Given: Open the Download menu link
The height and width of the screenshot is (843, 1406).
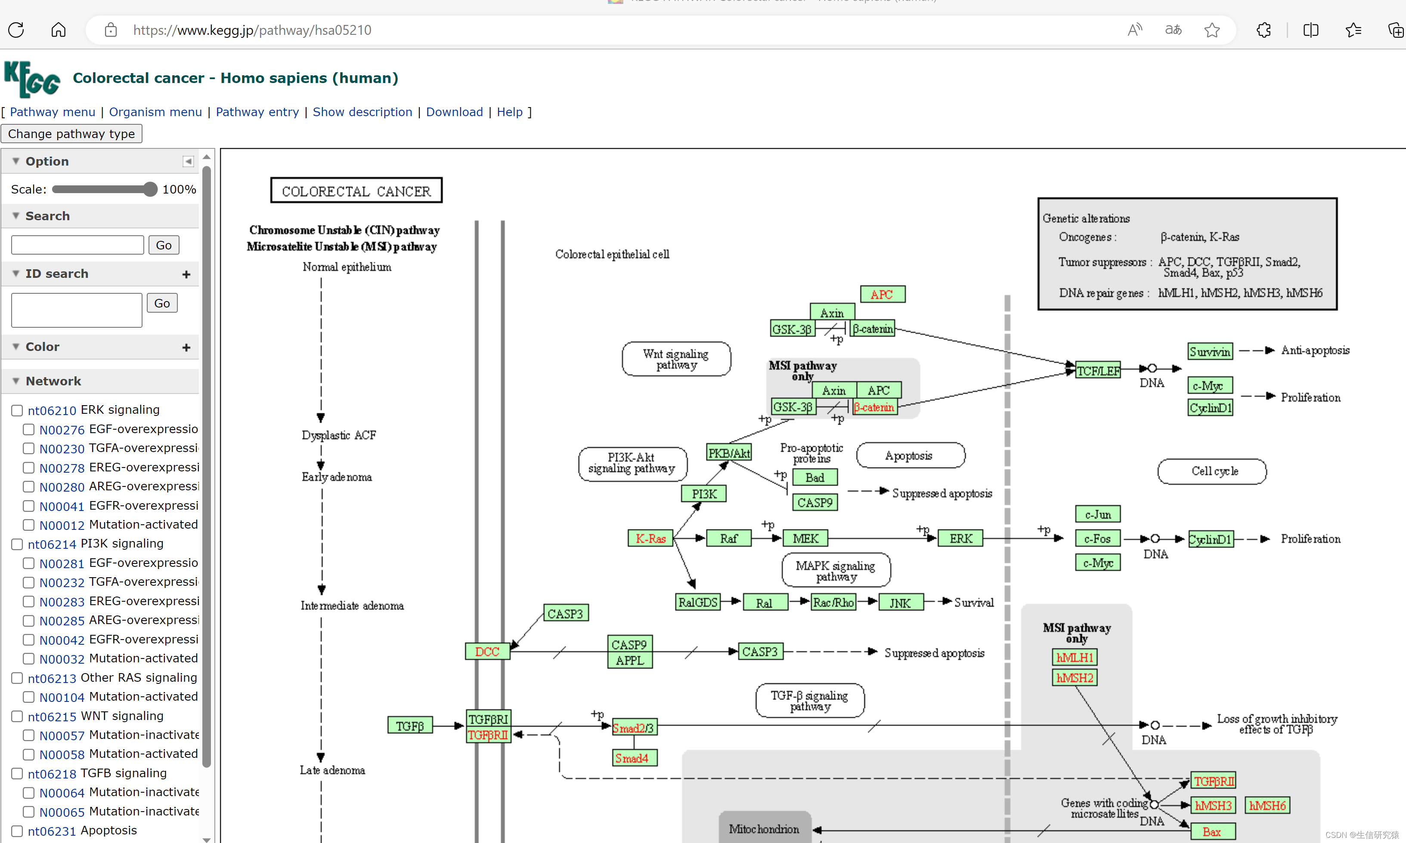Looking at the screenshot, I should (454, 112).
